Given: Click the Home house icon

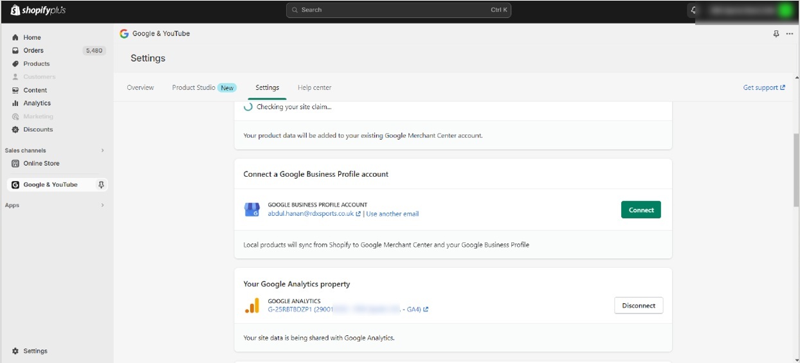Looking at the screenshot, I should 15,37.
